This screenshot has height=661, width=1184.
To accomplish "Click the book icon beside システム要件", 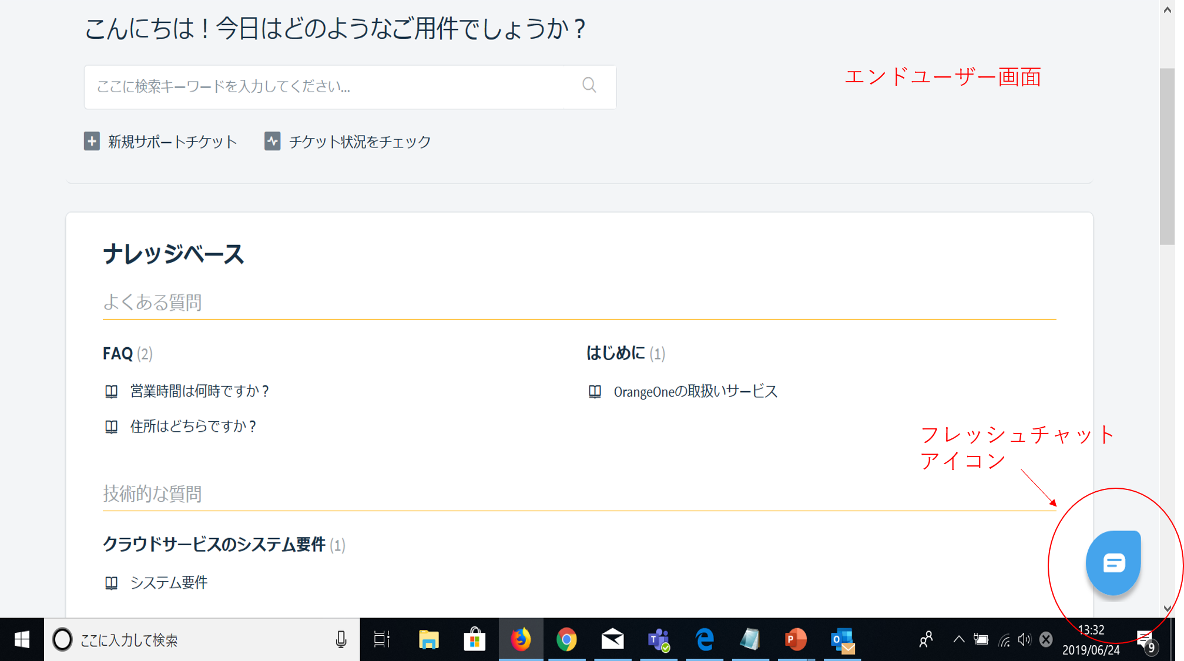I will (111, 582).
